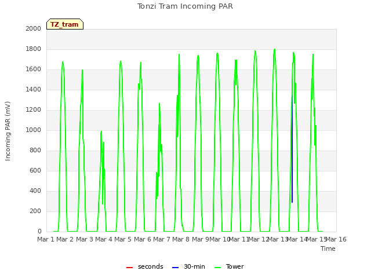The width and height of the screenshot is (371, 278).
Task: Click the blue 30-min legend color marker
Action: coord(175,268)
